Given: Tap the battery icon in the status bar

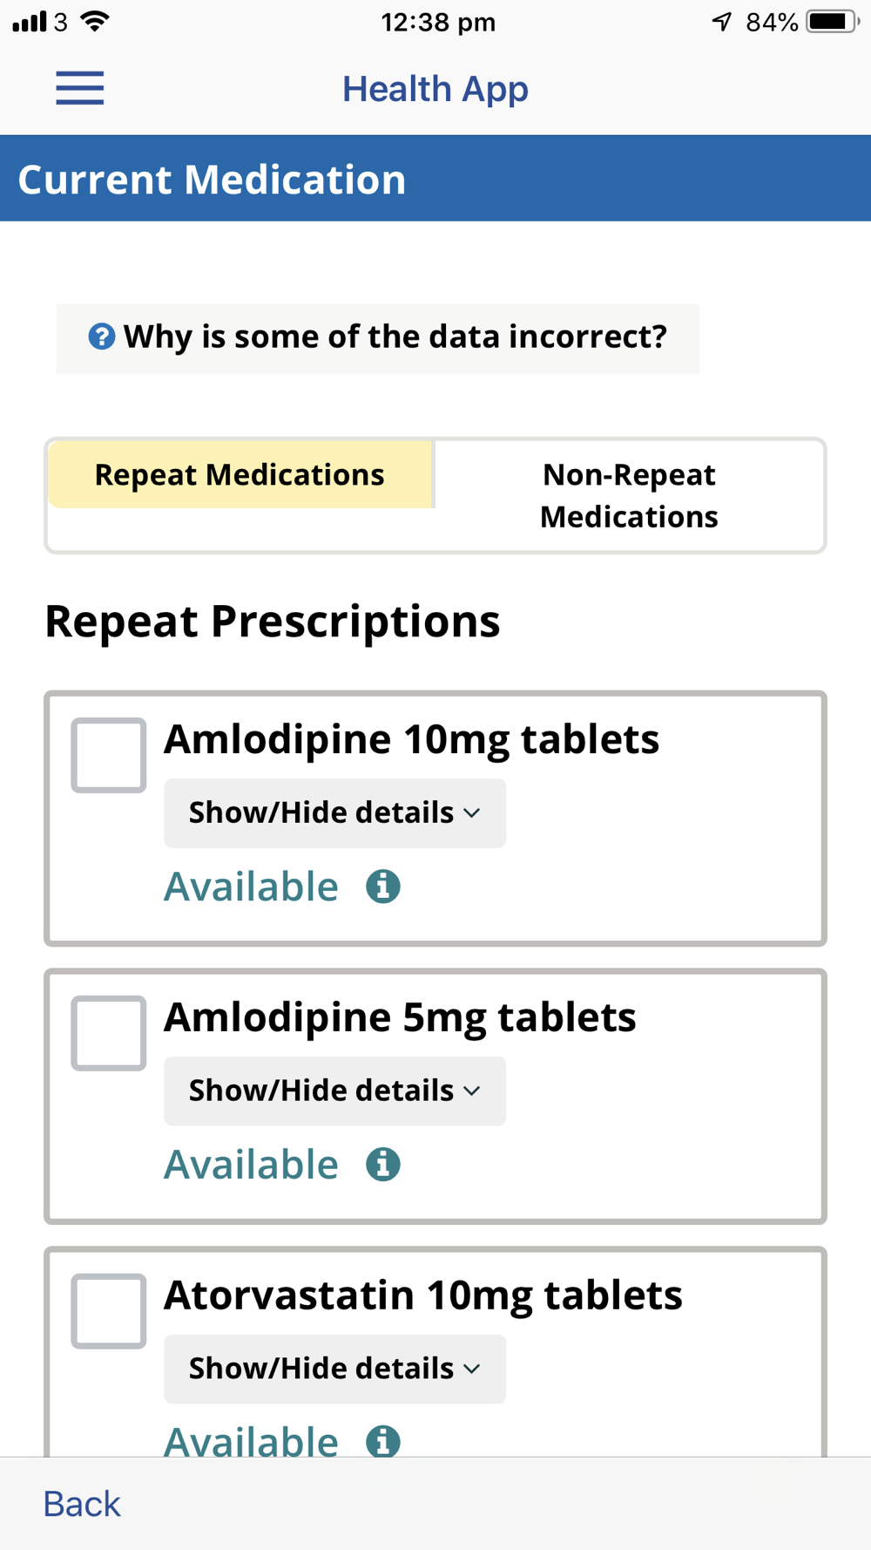Looking at the screenshot, I should 833,22.
